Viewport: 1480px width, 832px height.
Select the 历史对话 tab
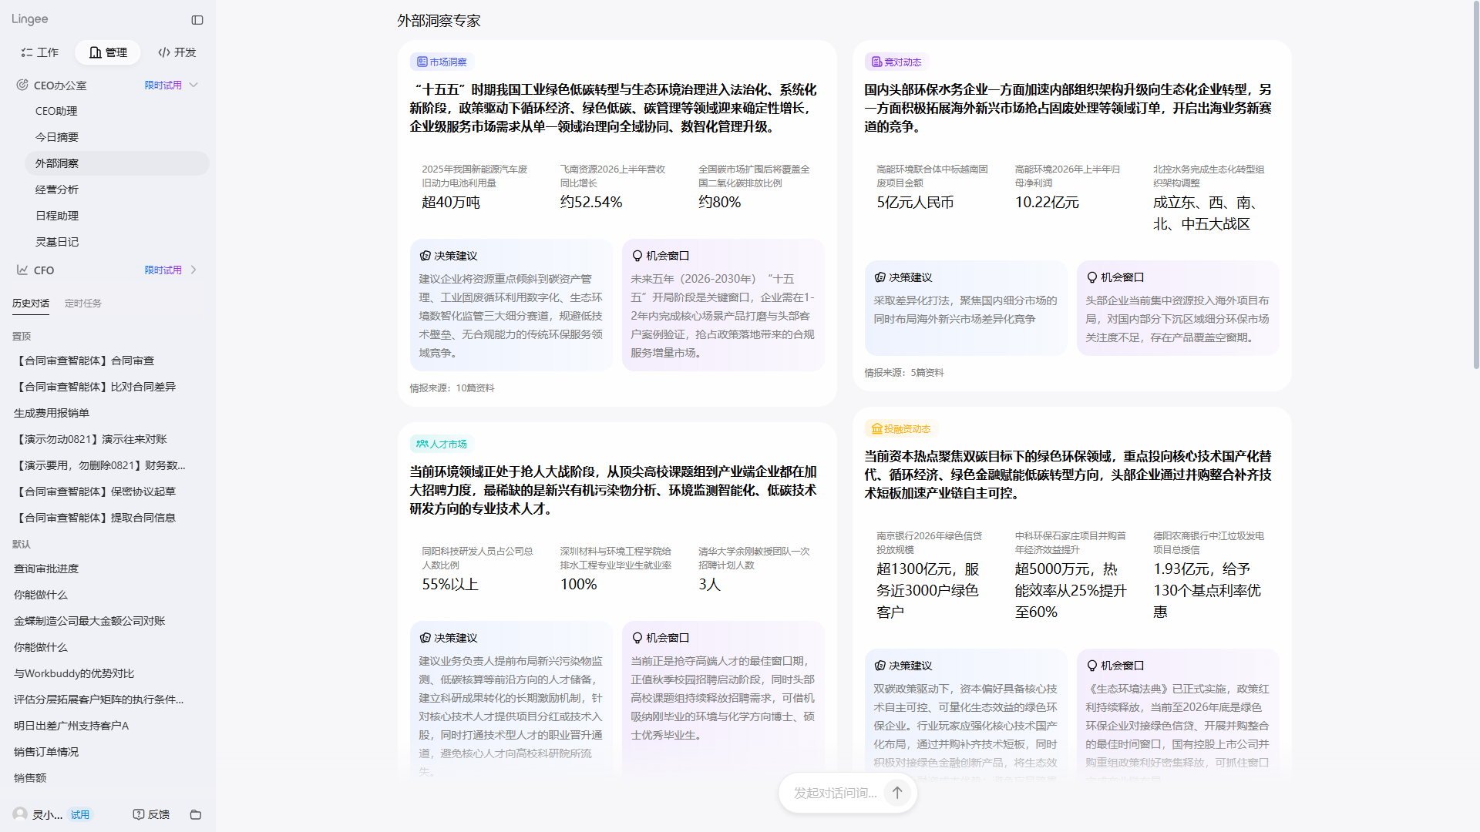(31, 304)
